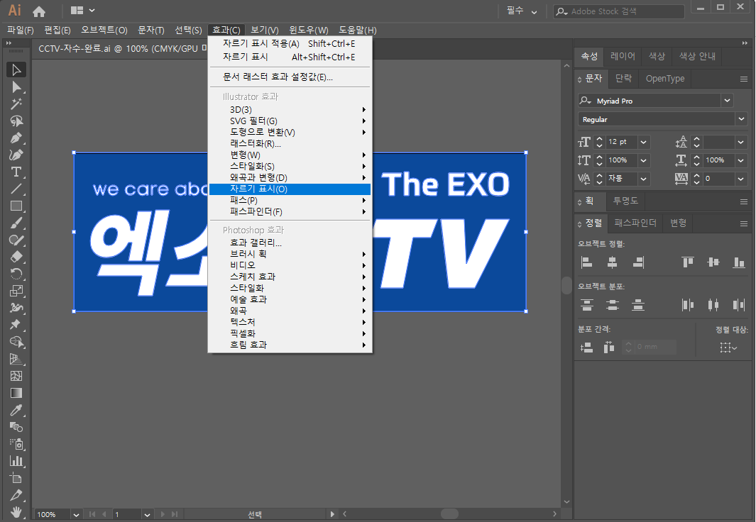Select the Column Graph tool
Image resolution: width=756 pixels, height=522 pixels.
(16, 461)
